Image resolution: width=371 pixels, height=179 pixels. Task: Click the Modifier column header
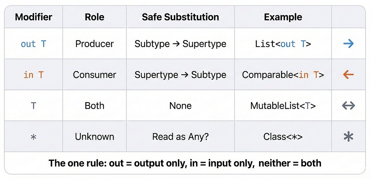[x=33, y=17]
